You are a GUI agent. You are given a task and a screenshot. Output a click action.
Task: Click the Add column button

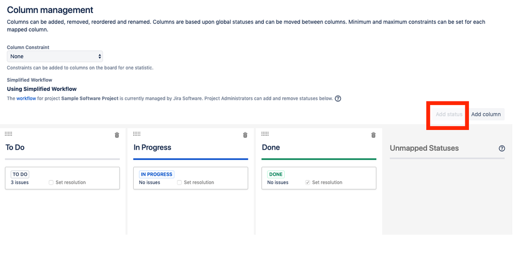point(486,114)
